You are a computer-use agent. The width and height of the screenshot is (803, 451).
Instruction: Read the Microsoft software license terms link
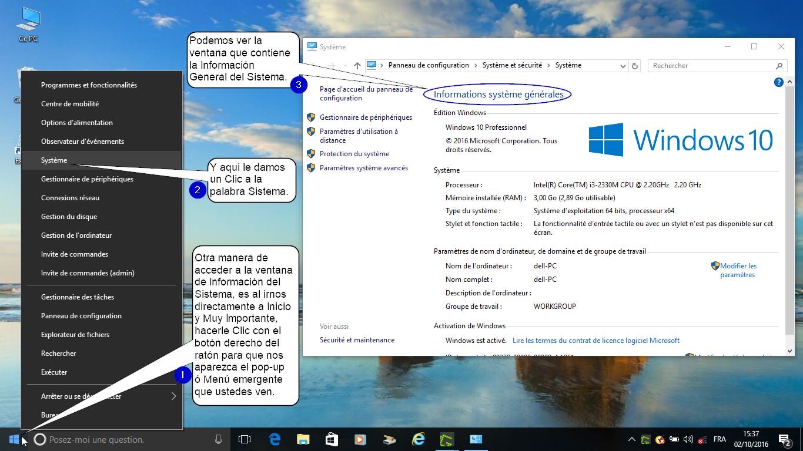pyautogui.click(x=596, y=341)
